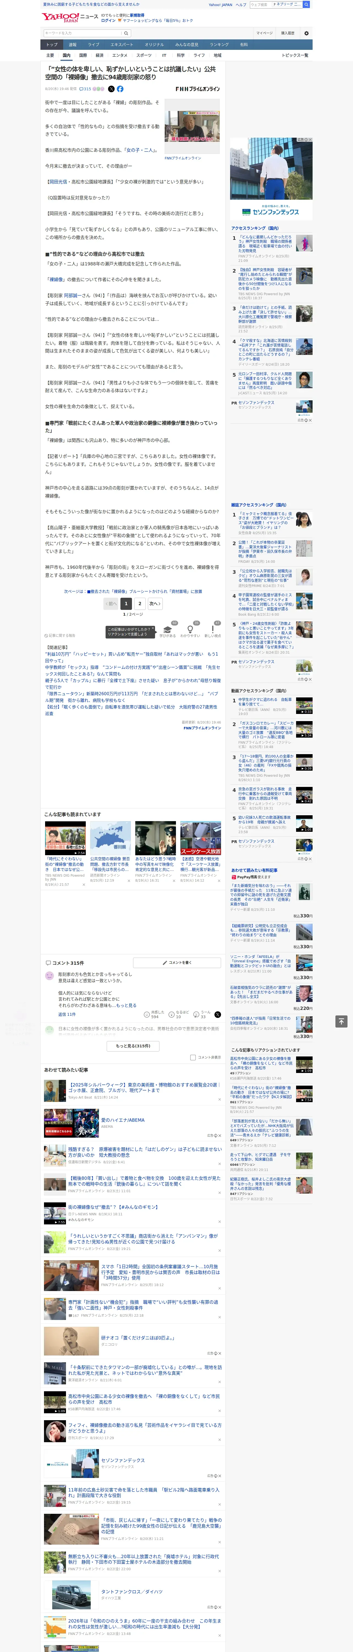353x1652 pixels.
Task: Open the オリジナル main tab
Action: 155,45
